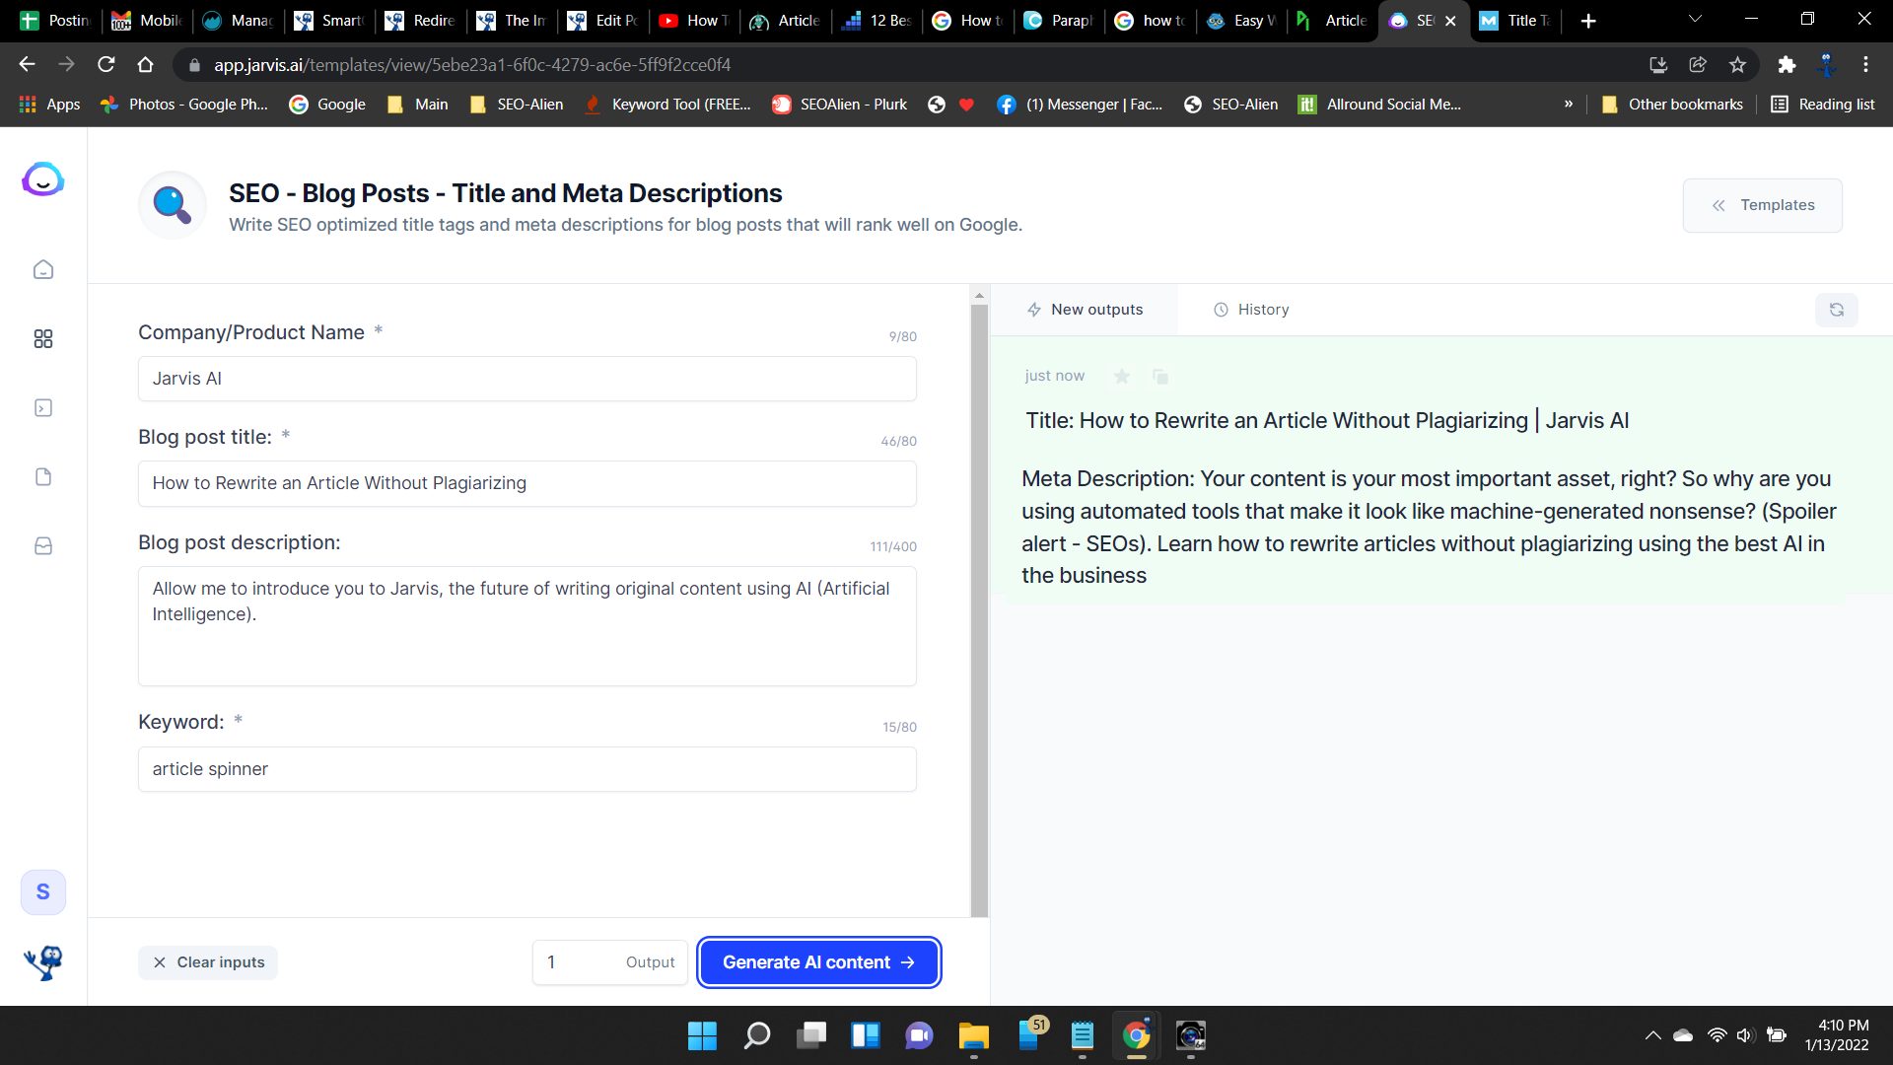Favorite the output with the star icon
The height and width of the screenshot is (1065, 1893).
click(1122, 376)
